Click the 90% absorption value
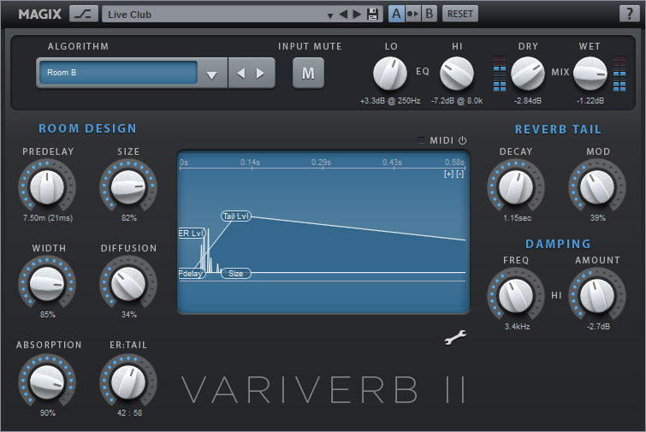Viewport: 646px width, 432px height. click(48, 413)
